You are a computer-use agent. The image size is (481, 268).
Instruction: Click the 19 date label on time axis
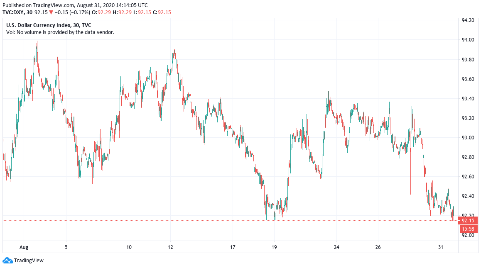click(274, 247)
